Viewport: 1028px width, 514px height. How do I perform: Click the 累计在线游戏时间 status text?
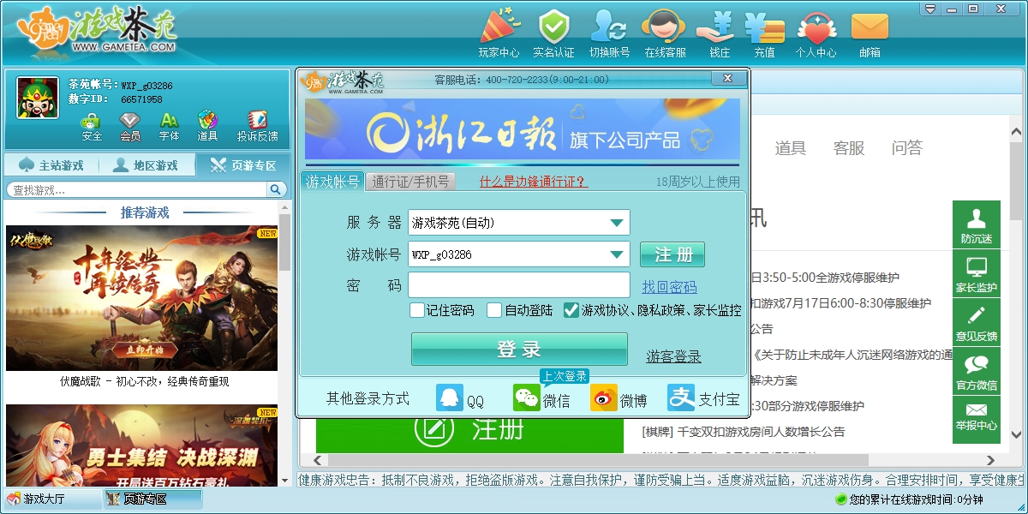(916, 499)
